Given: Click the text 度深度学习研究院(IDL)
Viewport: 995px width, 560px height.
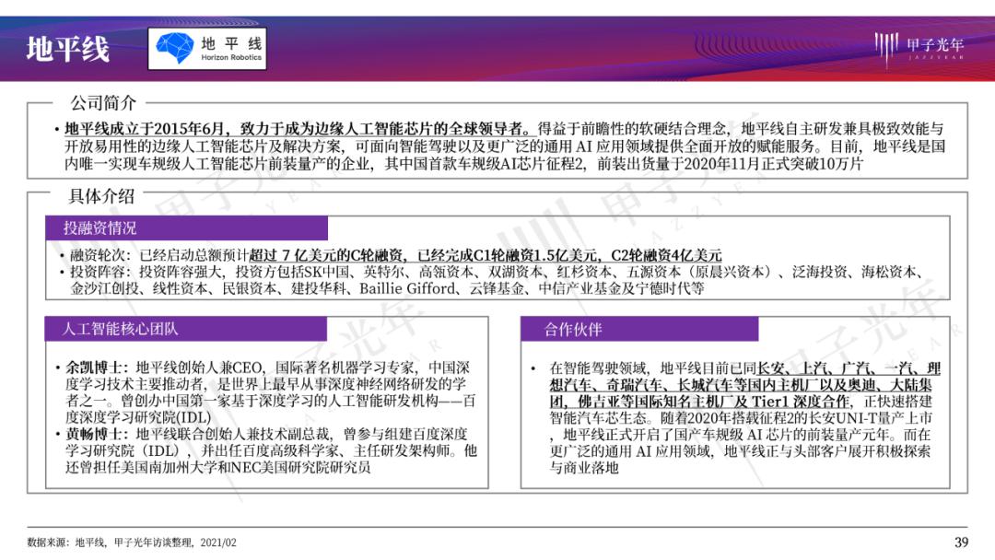Looking at the screenshot, I should (138, 417).
